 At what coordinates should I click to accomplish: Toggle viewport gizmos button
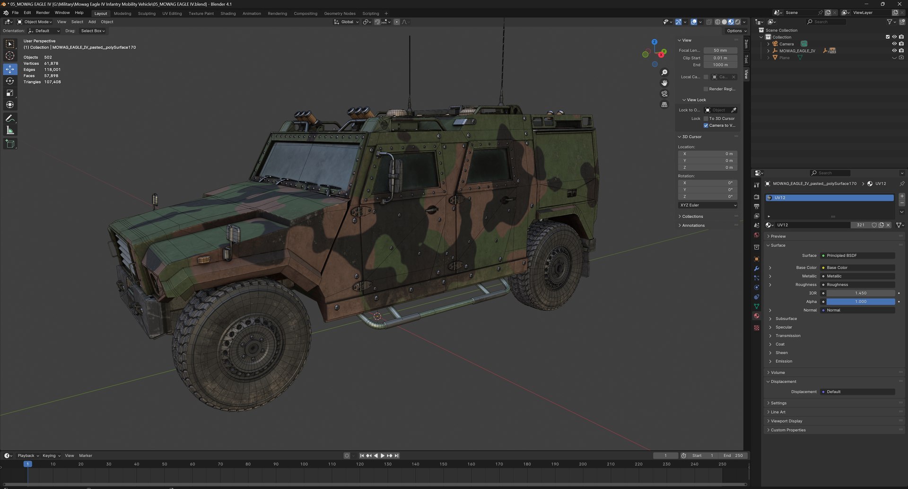tap(678, 22)
